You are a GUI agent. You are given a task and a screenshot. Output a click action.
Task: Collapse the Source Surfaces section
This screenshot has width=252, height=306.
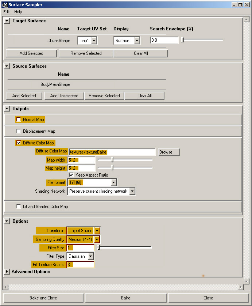click(x=7, y=66)
